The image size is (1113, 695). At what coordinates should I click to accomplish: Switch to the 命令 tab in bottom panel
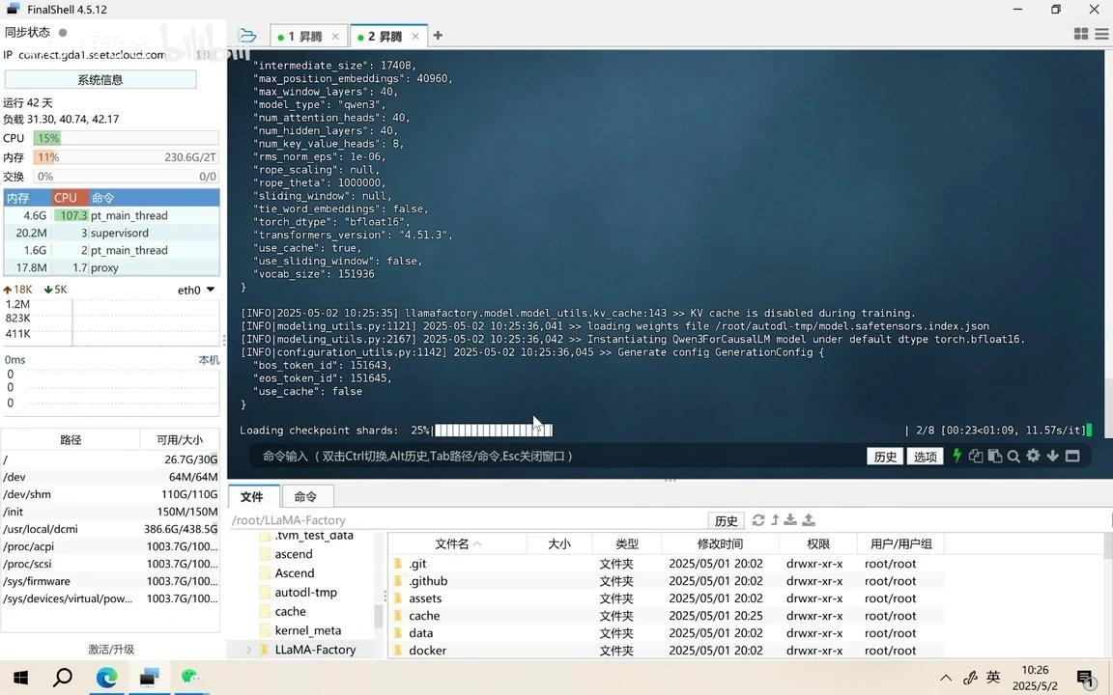[x=305, y=496]
